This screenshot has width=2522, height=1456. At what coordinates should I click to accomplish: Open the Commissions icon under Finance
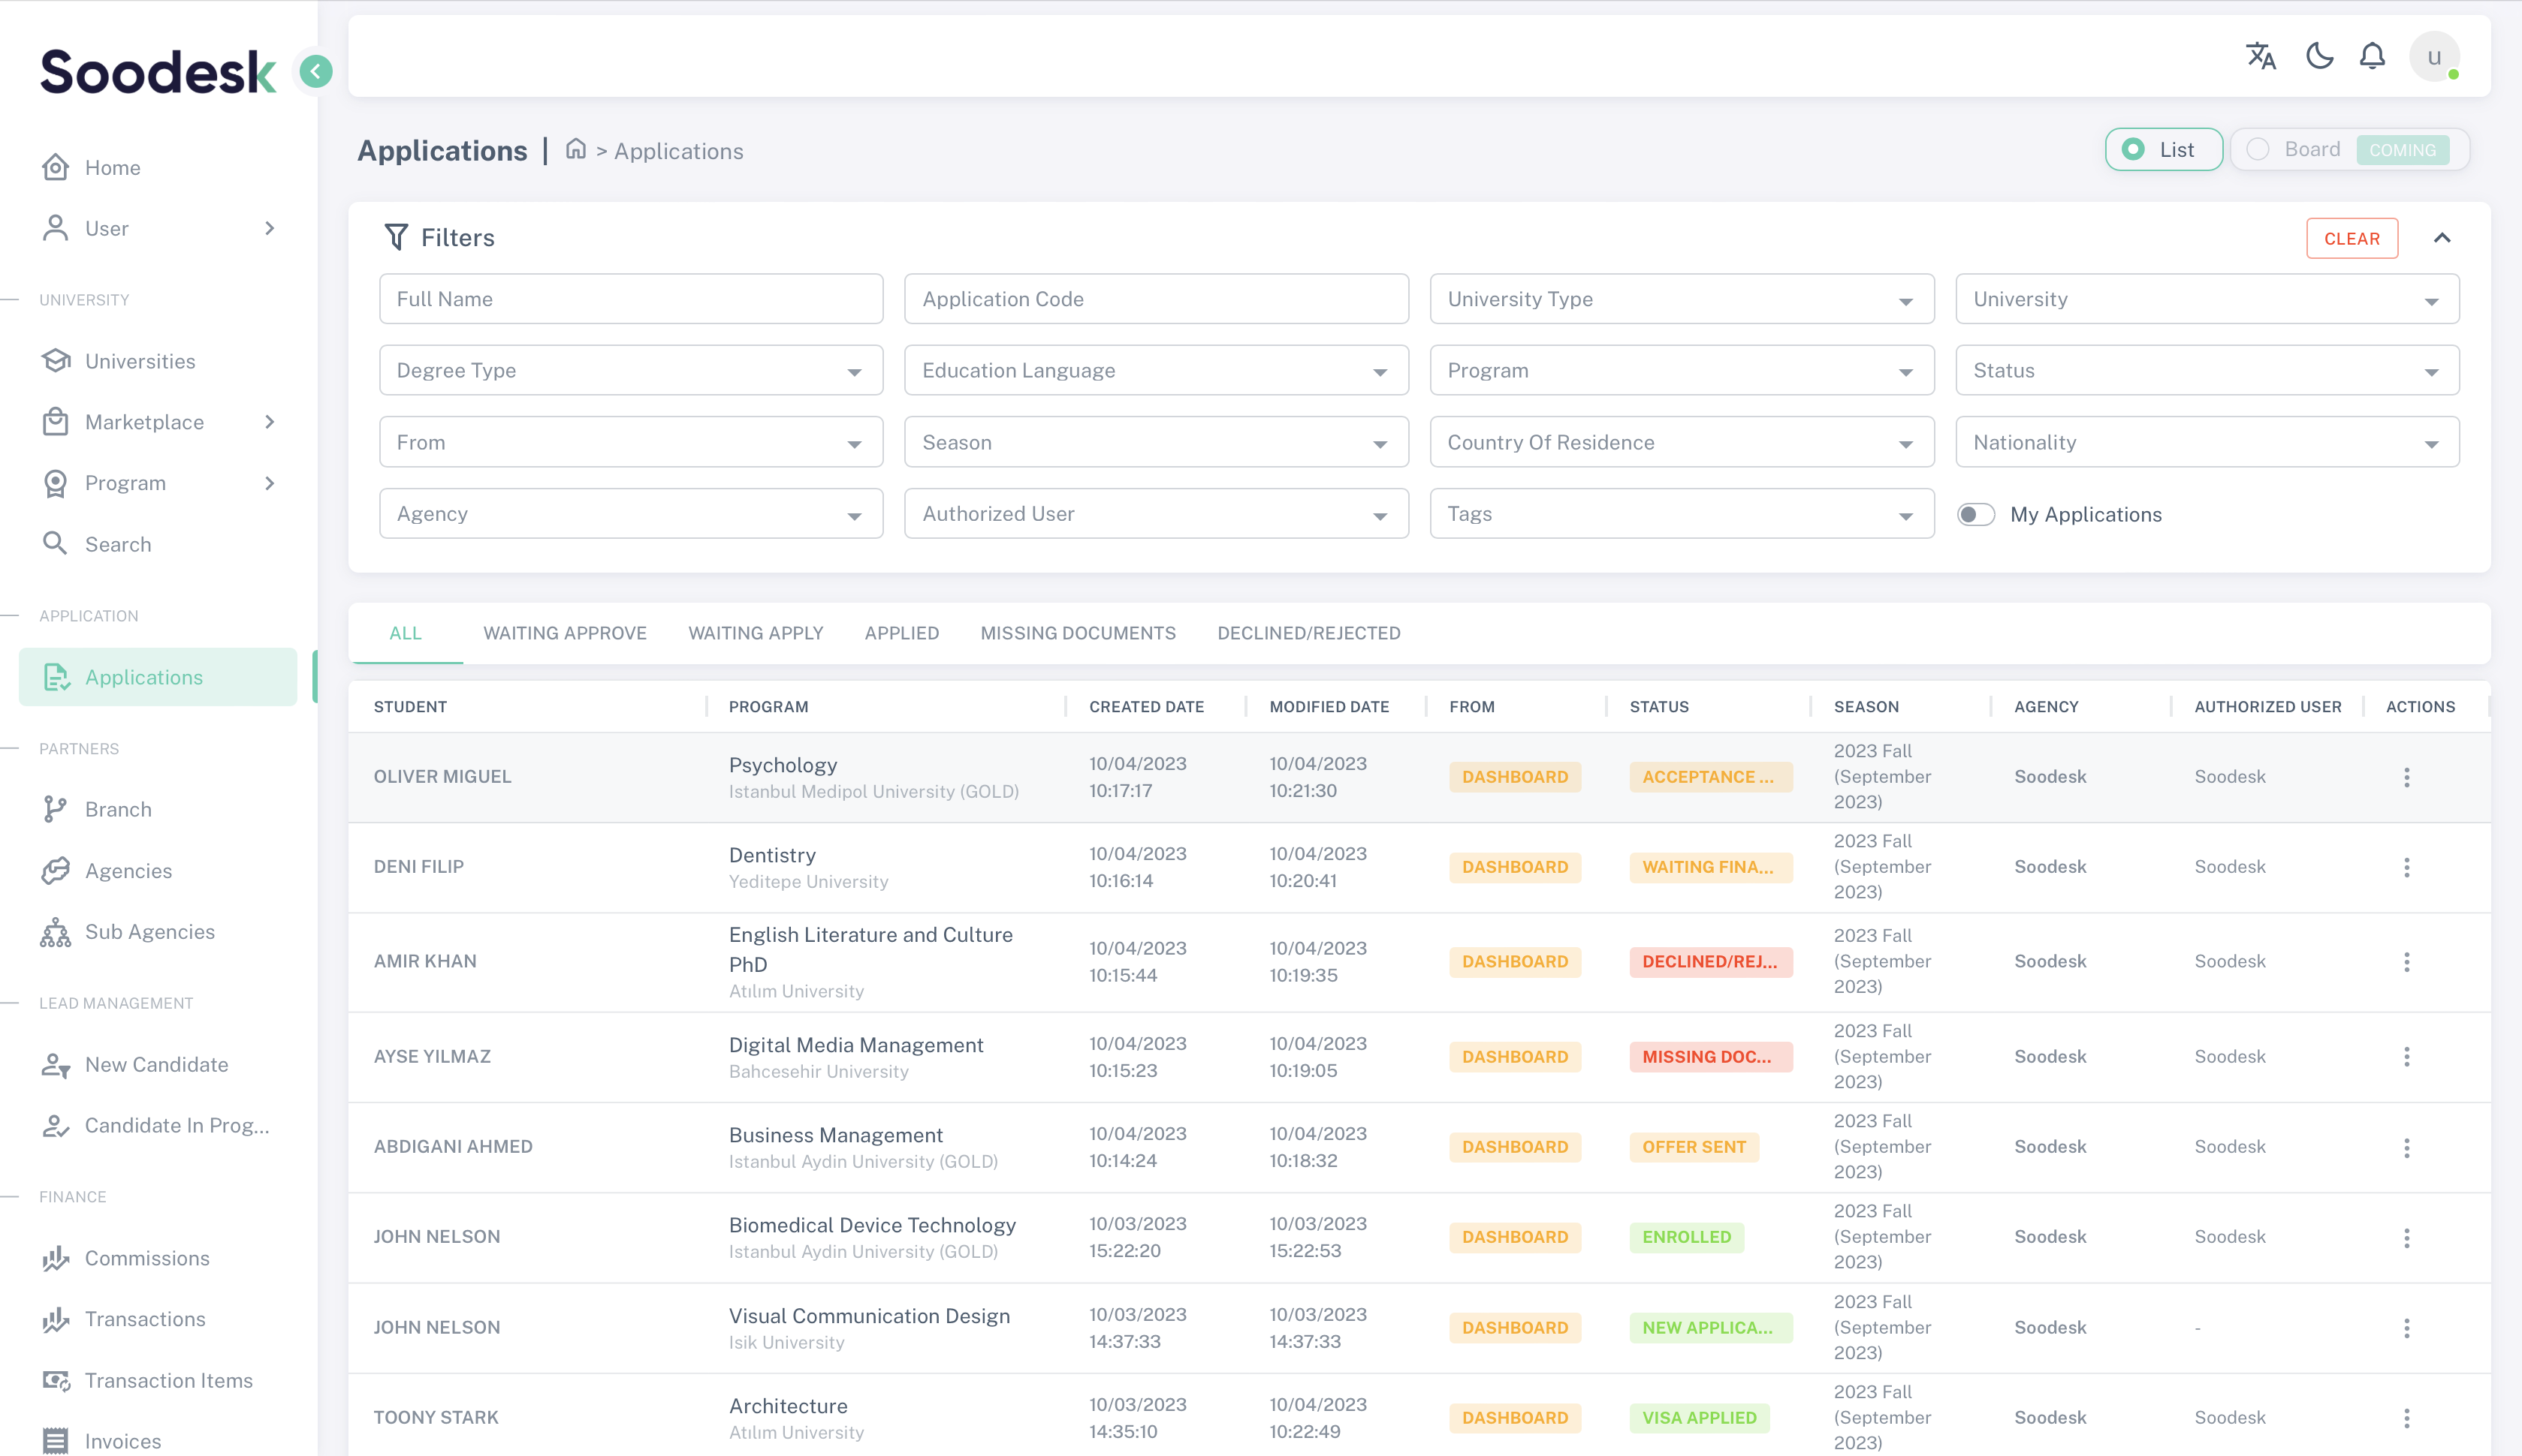point(56,1258)
